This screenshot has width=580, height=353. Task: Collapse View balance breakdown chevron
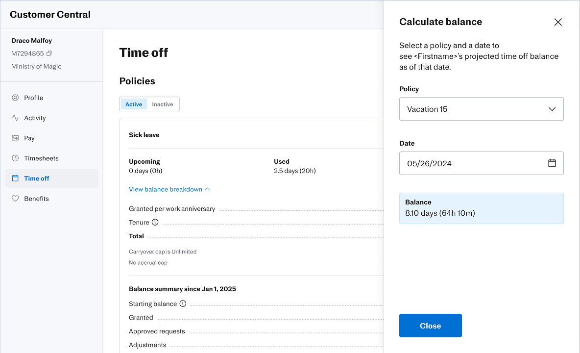coord(208,189)
